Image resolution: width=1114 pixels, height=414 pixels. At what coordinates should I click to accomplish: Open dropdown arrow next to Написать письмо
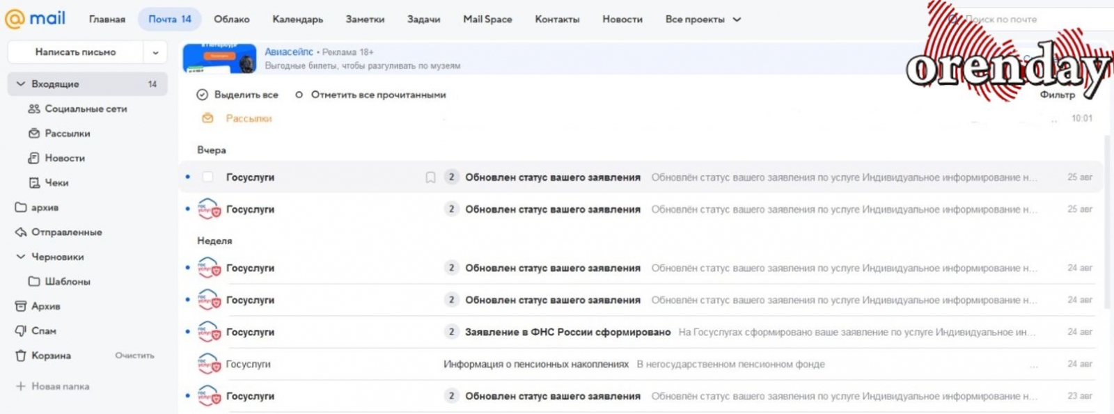point(155,52)
